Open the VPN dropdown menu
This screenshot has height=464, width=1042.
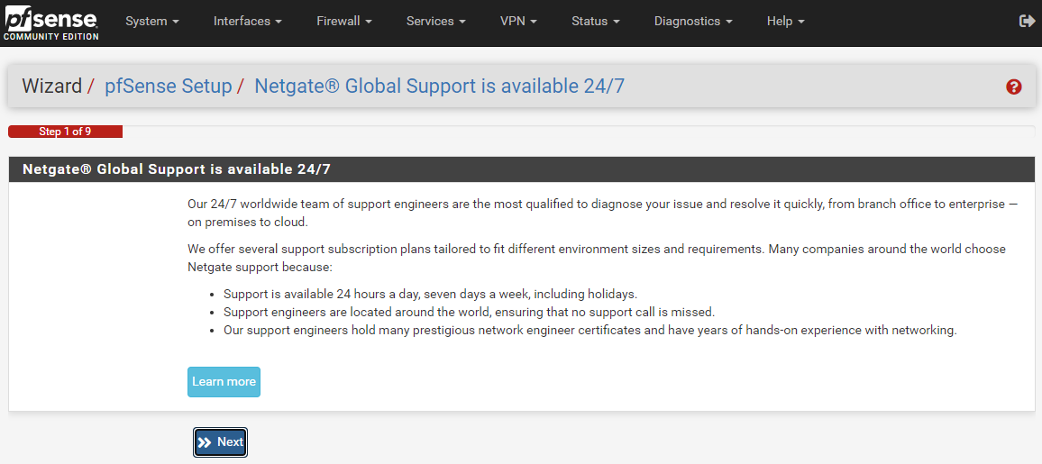518,22
